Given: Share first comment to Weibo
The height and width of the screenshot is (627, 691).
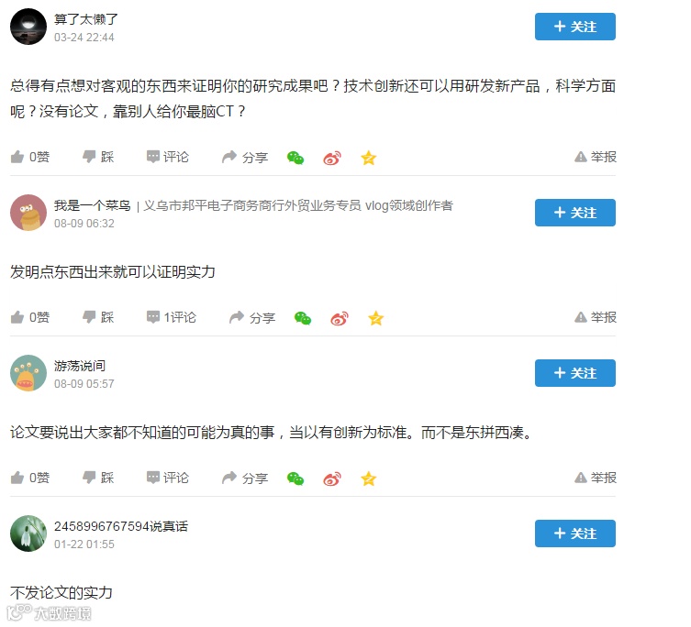Looking at the screenshot, I should point(332,158).
